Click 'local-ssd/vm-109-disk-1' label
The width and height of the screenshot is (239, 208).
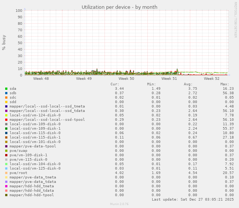click(35, 129)
